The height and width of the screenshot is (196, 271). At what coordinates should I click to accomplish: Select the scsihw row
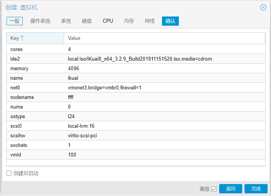click(x=136, y=135)
